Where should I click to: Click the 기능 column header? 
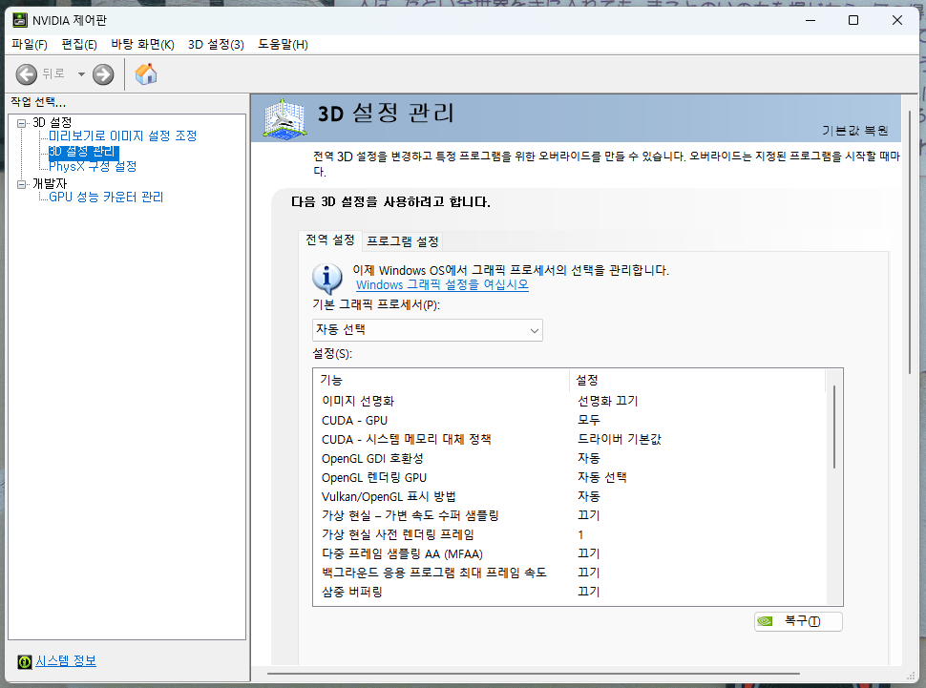[442, 381]
